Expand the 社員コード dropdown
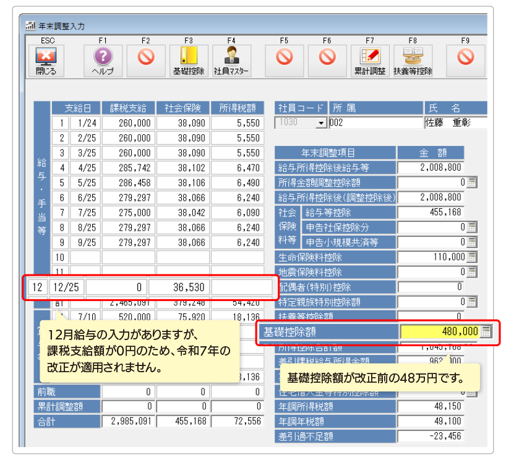The width and height of the screenshot is (506, 460). pos(320,123)
